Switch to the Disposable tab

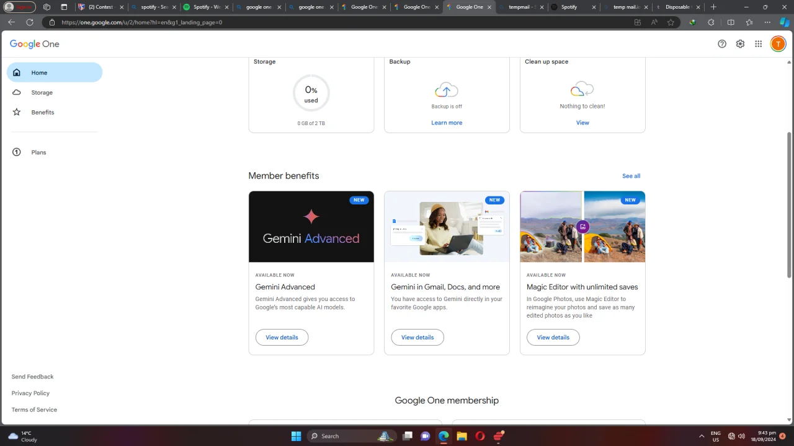679,7
